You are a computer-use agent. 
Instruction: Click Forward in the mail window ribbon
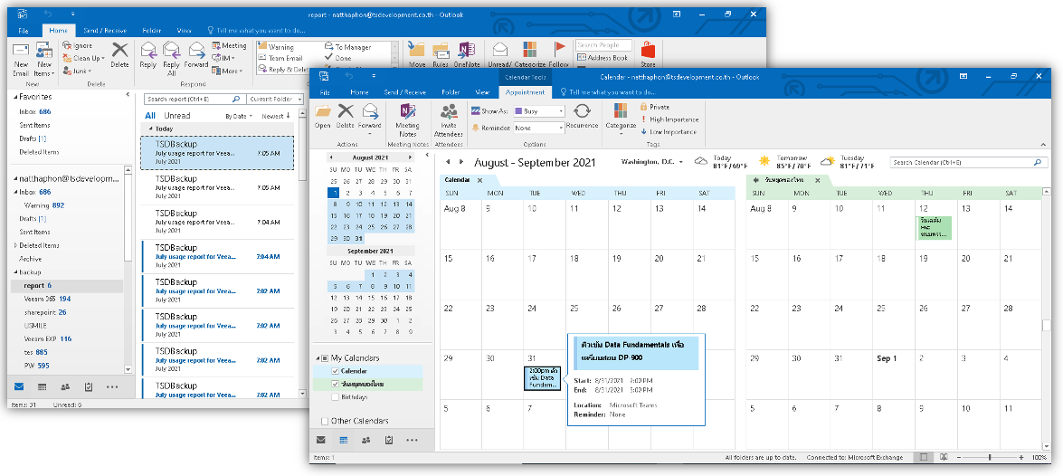196,55
